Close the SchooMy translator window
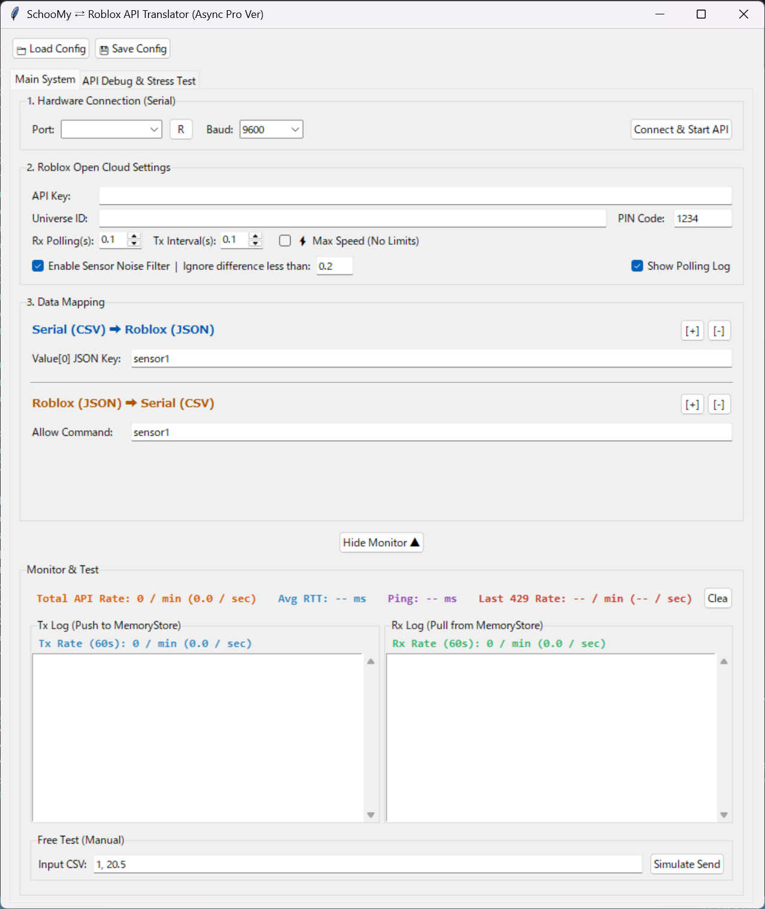765x909 pixels. [743, 14]
